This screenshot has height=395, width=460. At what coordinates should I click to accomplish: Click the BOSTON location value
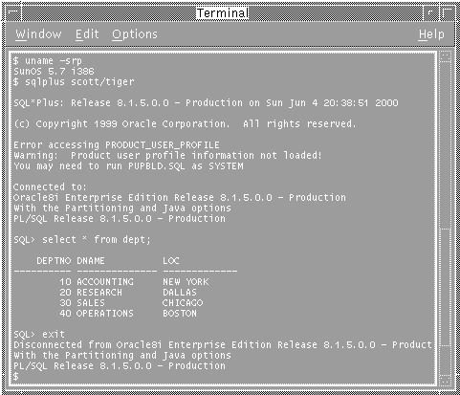(x=180, y=314)
